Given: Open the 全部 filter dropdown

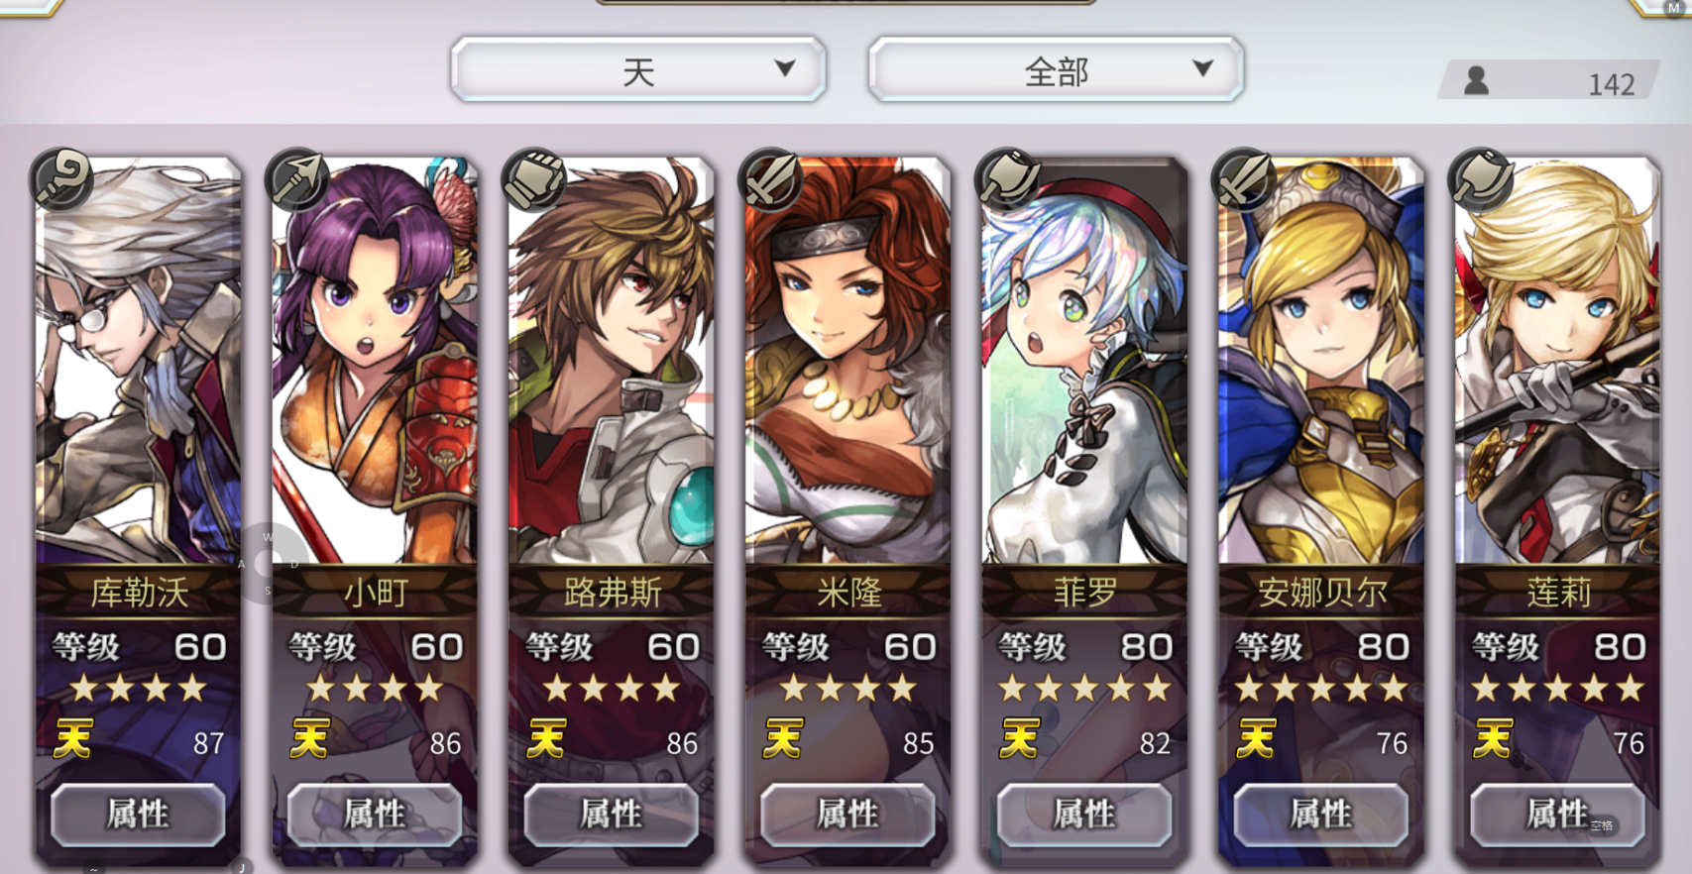Looking at the screenshot, I should (1056, 69).
